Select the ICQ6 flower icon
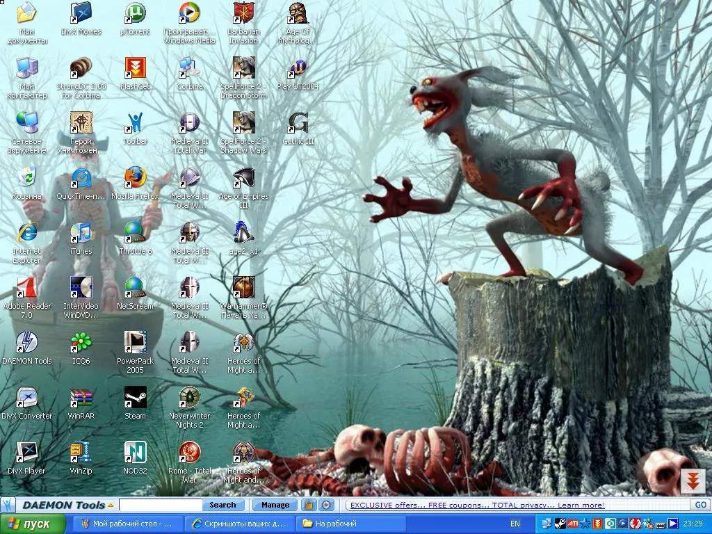Image resolution: width=712 pixels, height=534 pixels. [x=81, y=348]
